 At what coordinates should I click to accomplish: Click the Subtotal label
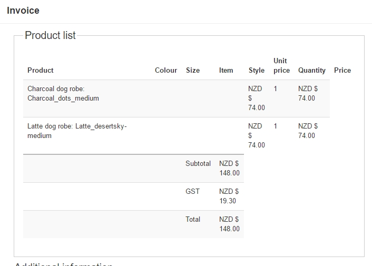198,163
